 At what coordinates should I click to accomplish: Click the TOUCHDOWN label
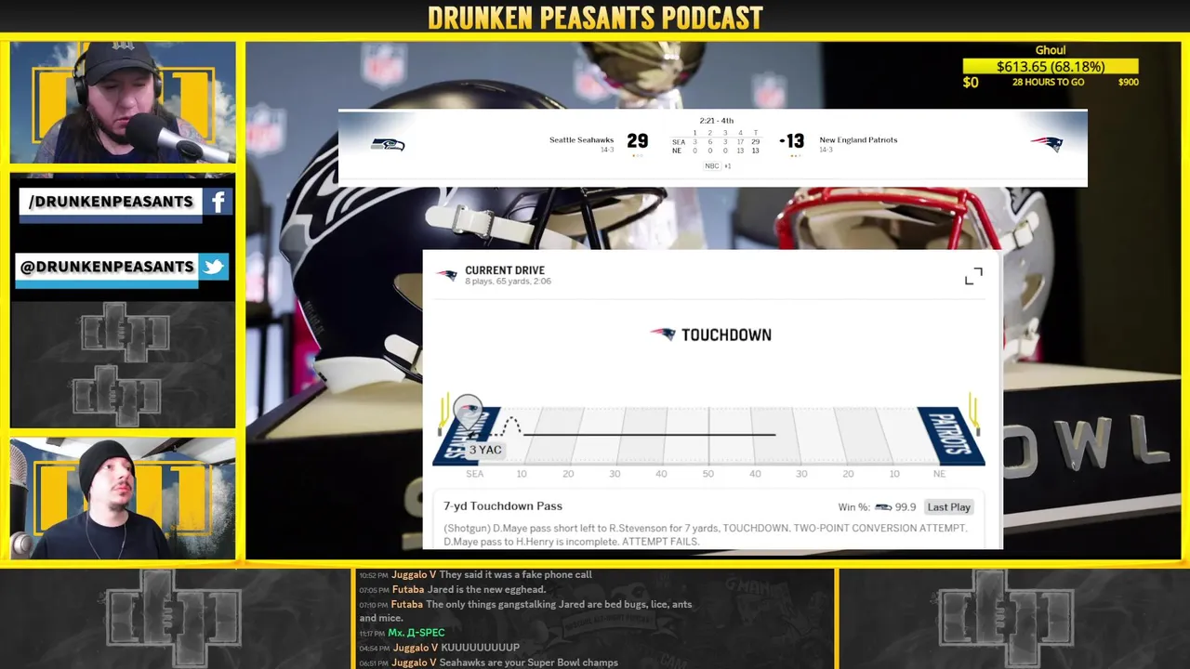726,334
